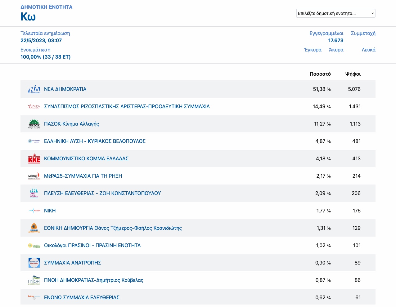
Task: Click the ΜέΡΑ25 party logo
Action: [34, 176]
